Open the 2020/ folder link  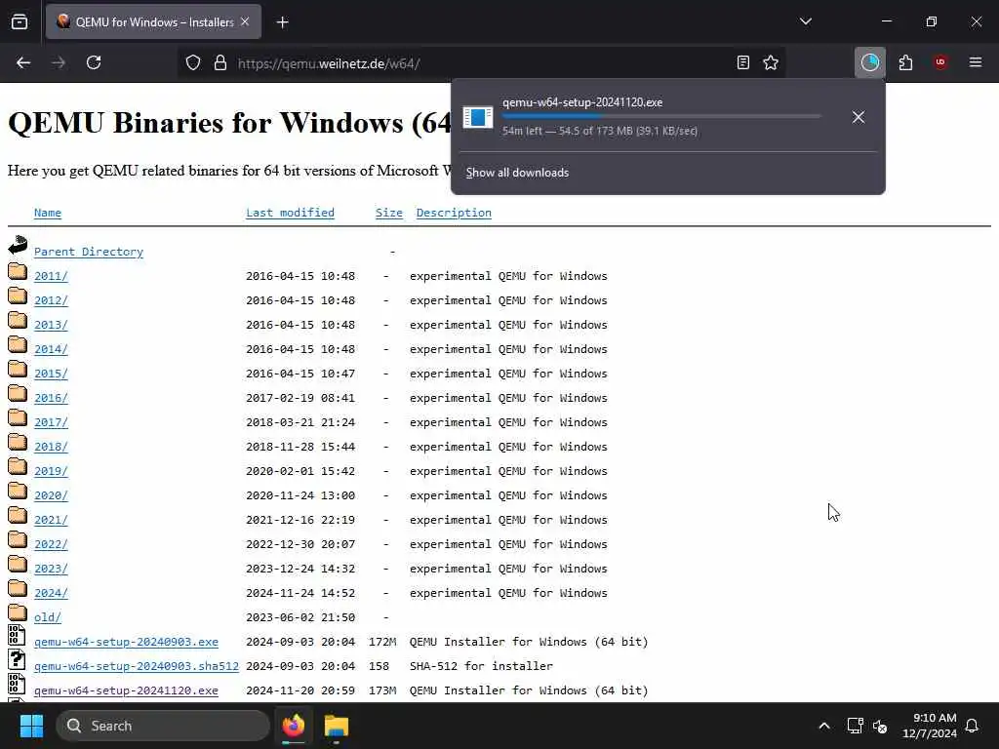(x=51, y=495)
